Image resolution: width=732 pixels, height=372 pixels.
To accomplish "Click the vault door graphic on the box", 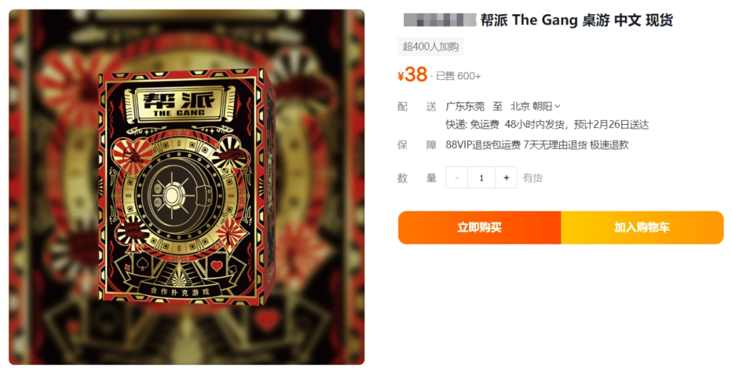I will pos(181,194).
